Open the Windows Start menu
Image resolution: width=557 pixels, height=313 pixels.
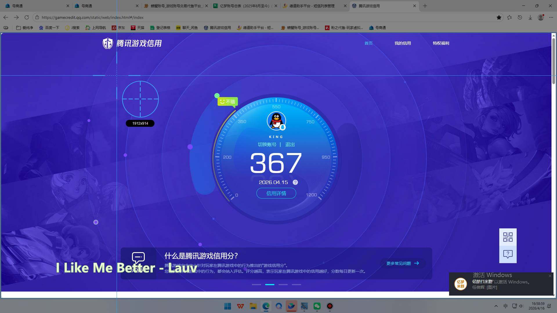click(227, 306)
